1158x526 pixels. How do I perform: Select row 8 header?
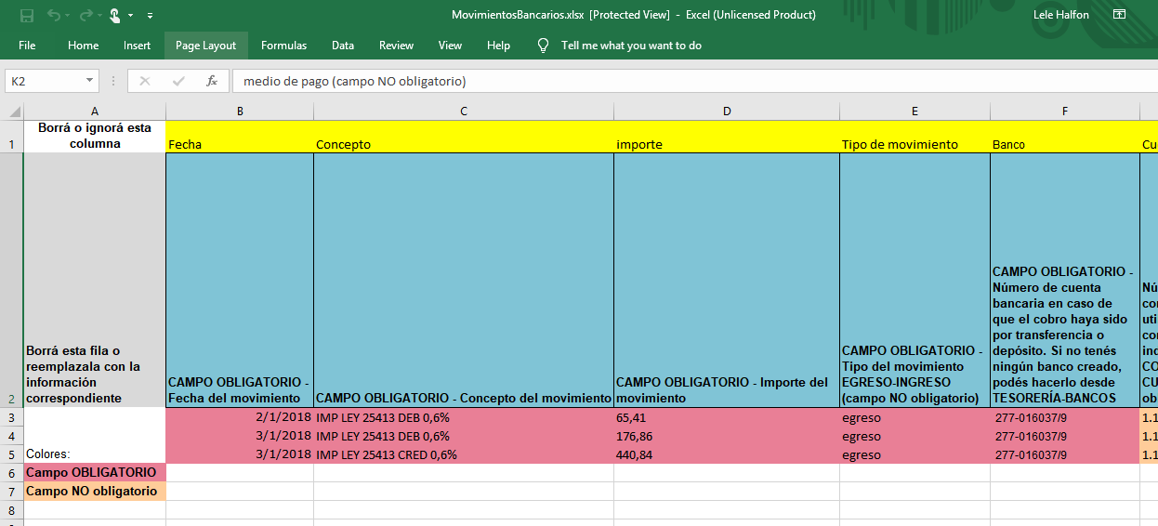[11, 510]
